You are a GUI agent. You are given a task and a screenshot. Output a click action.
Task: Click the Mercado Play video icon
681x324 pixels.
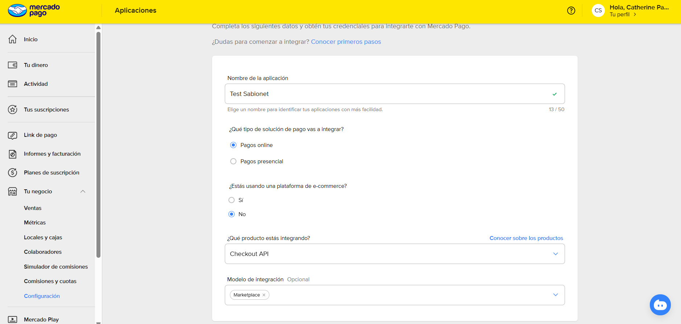13,320
